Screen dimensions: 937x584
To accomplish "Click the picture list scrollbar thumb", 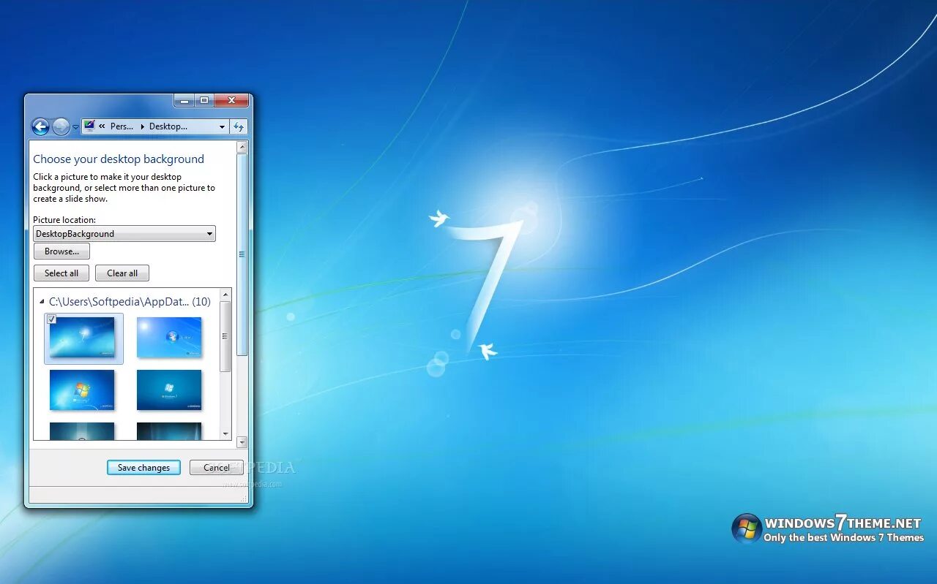I will (x=225, y=336).
